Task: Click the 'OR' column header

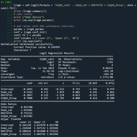Action: 57,122
